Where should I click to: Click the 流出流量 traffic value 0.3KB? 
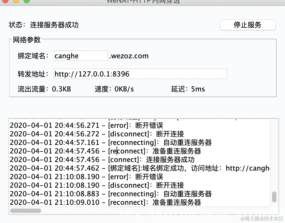coord(61,89)
